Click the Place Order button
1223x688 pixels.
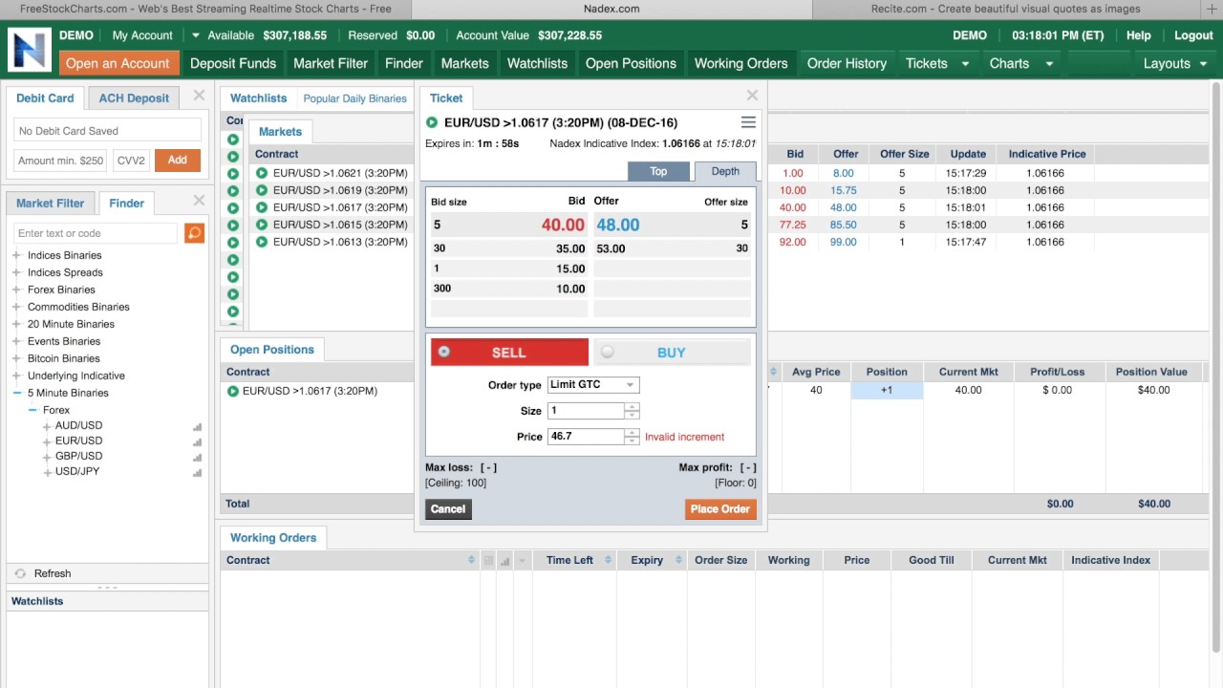point(720,509)
